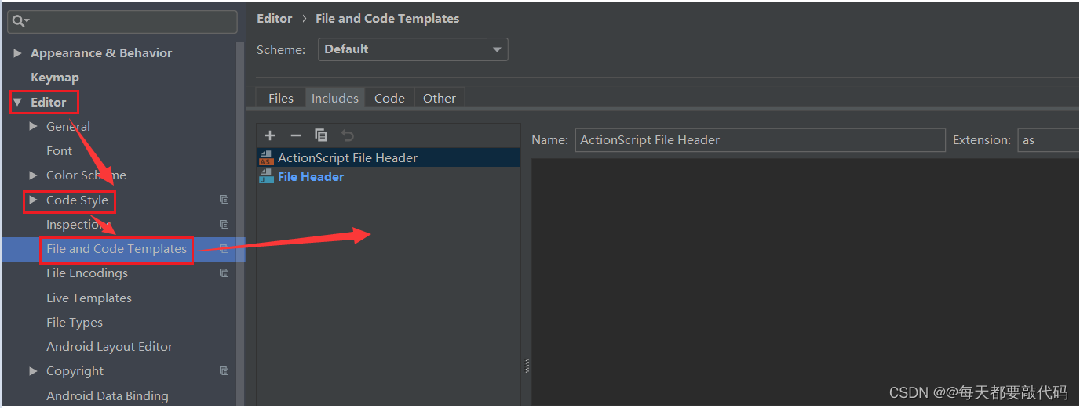Click File Header template file icon
The height and width of the screenshot is (408, 1080).
266,176
